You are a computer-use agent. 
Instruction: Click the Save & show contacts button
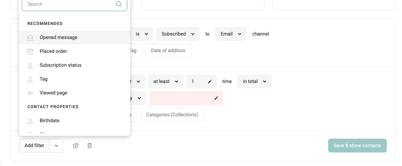[357, 146]
